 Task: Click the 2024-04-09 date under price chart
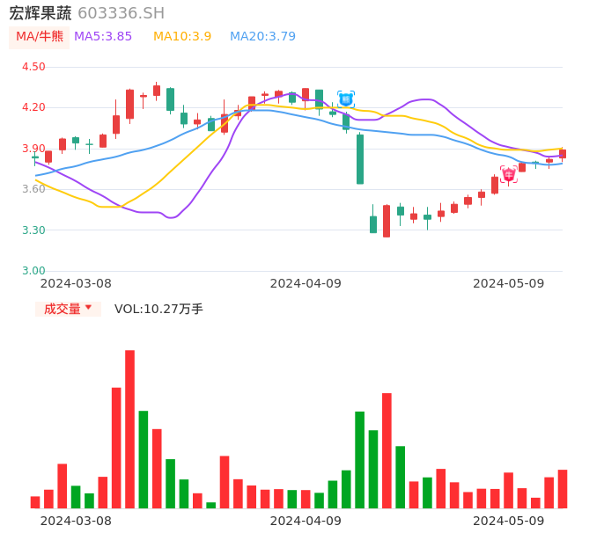[306, 283]
